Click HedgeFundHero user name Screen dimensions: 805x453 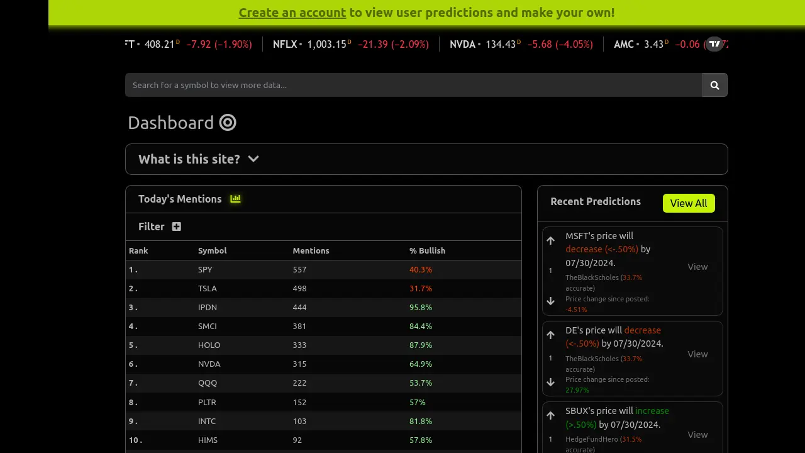pyautogui.click(x=591, y=439)
